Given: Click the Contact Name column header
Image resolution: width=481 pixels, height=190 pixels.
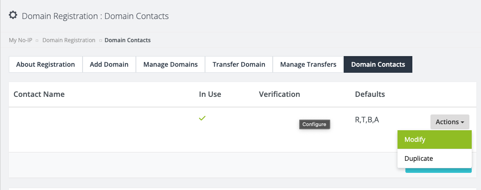Looking at the screenshot, I should click(39, 94).
